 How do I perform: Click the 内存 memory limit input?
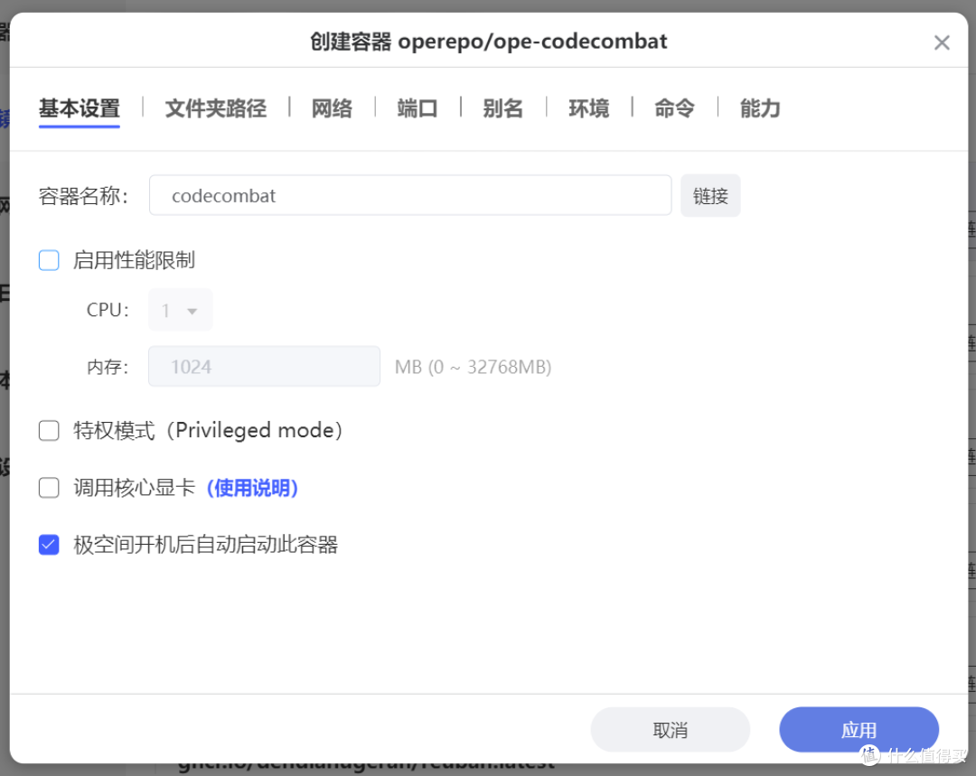pos(264,366)
